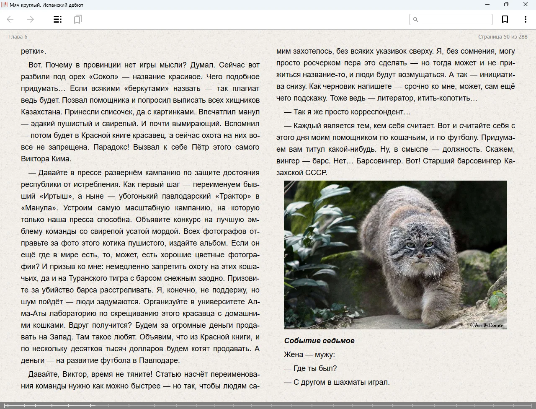Bookmark the current page

(505, 19)
